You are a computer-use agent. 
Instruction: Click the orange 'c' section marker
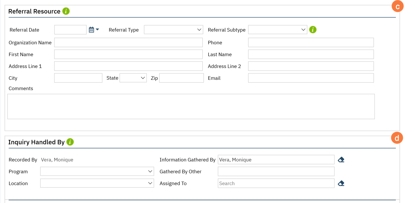pyautogui.click(x=397, y=6)
